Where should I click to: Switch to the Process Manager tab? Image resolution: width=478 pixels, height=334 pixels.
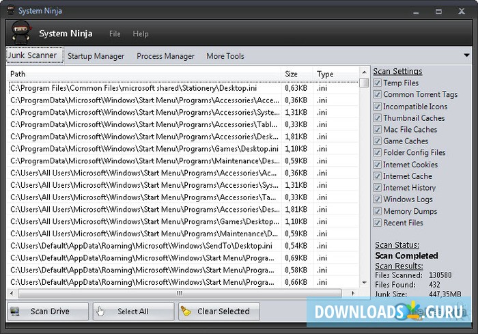pyautogui.click(x=165, y=56)
